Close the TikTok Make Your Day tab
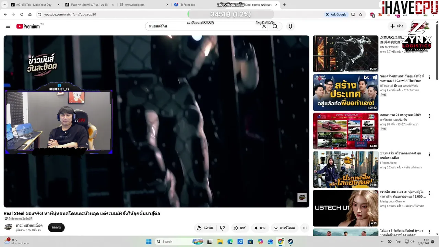The width and height of the screenshot is (439, 247). point(58,5)
